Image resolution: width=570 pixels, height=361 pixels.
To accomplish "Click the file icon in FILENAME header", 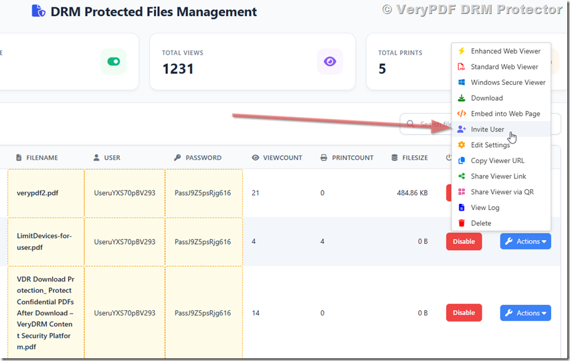I will 19,158.
